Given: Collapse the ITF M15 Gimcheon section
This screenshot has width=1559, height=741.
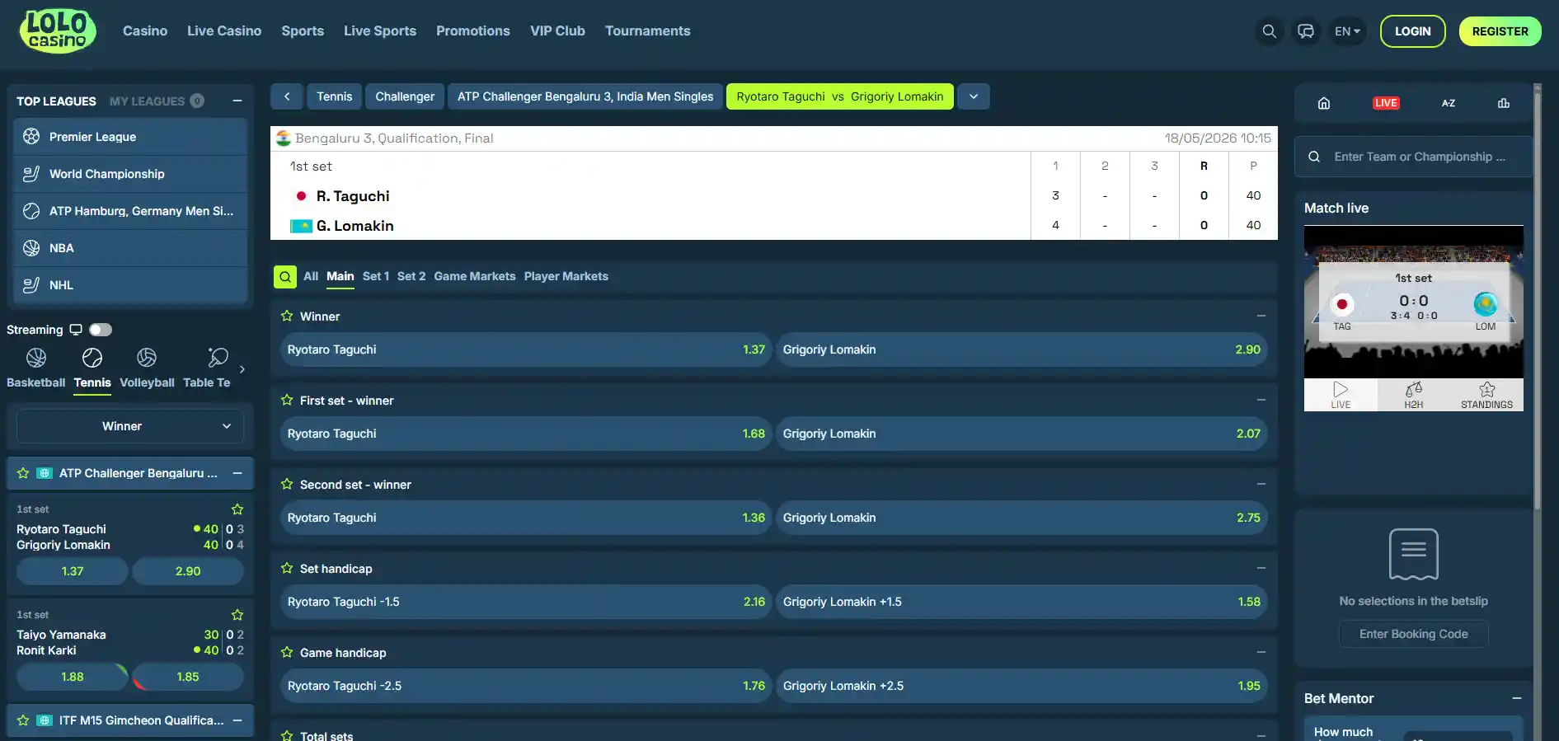Looking at the screenshot, I should pyautogui.click(x=237, y=720).
